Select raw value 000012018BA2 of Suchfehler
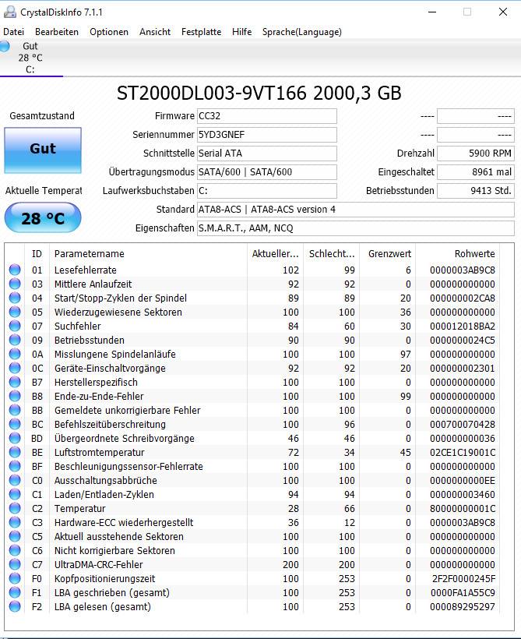The height and width of the screenshot is (639, 521). 463,326
